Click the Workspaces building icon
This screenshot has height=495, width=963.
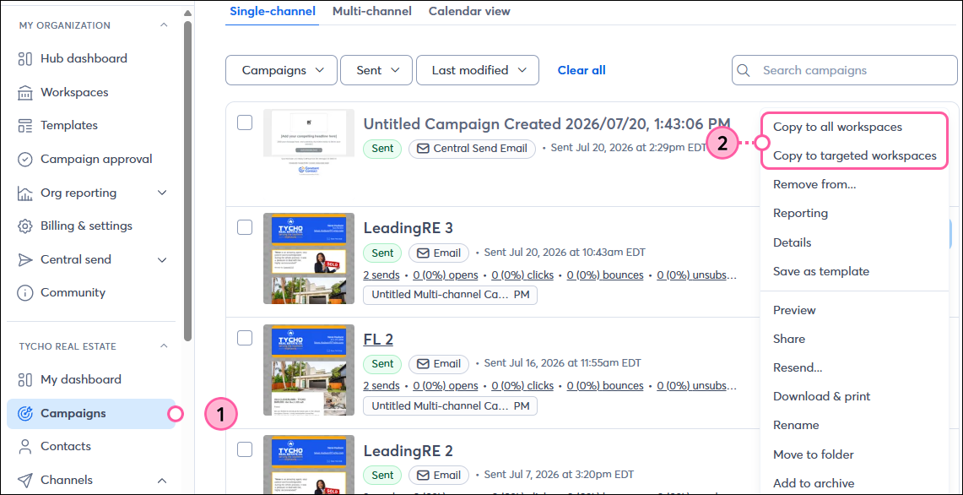[24, 92]
